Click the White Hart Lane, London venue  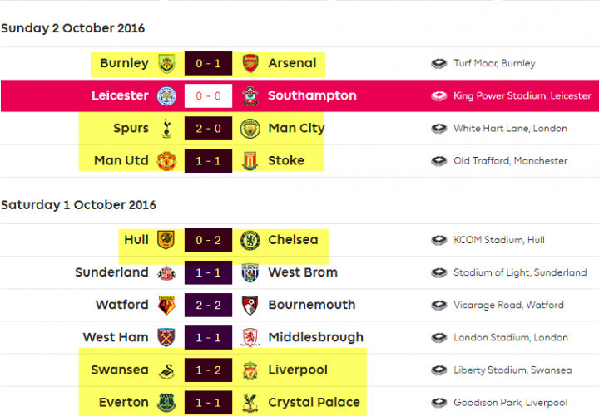point(510,129)
